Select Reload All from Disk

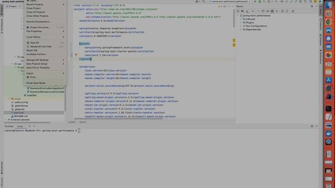click(x=45, y=46)
